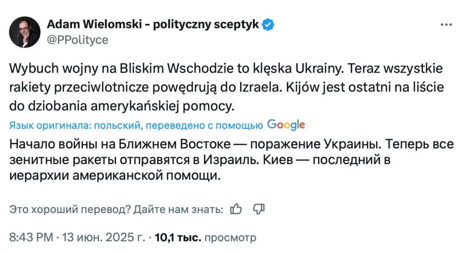Click the просмотр views label
The image size is (463, 253).
click(231, 237)
